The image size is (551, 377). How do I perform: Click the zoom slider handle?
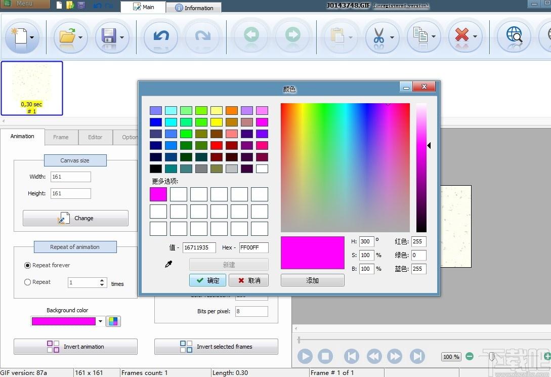pyautogui.click(x=492, y=357)
